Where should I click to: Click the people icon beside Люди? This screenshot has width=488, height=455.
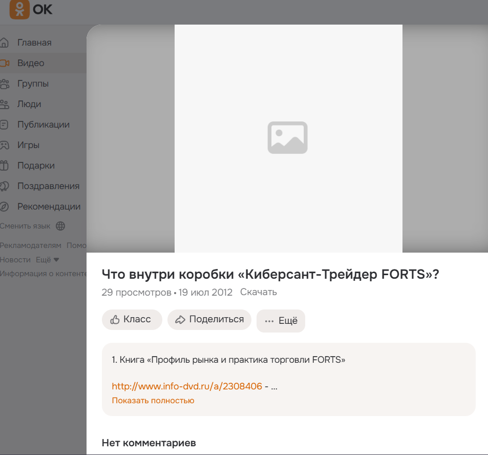5,105
